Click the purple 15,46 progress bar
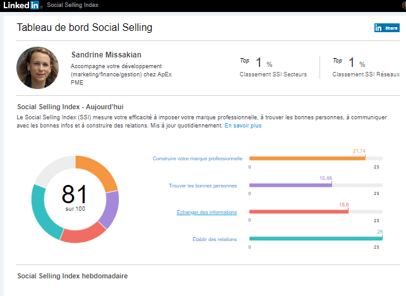 pyautogui.click(x=290, y=186)
